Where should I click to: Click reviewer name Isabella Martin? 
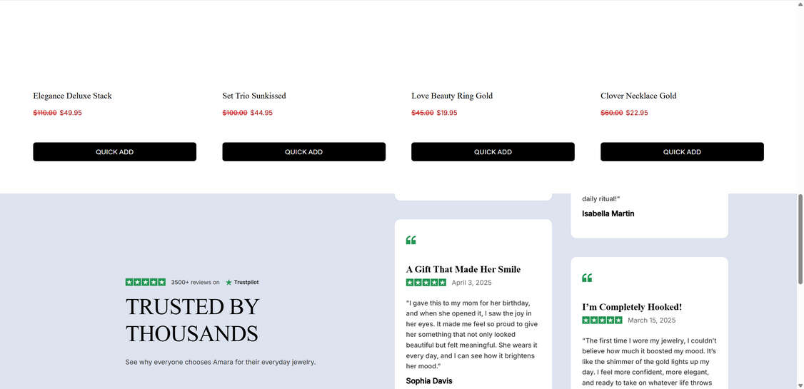pyautogui.click(x=608, y=213)
